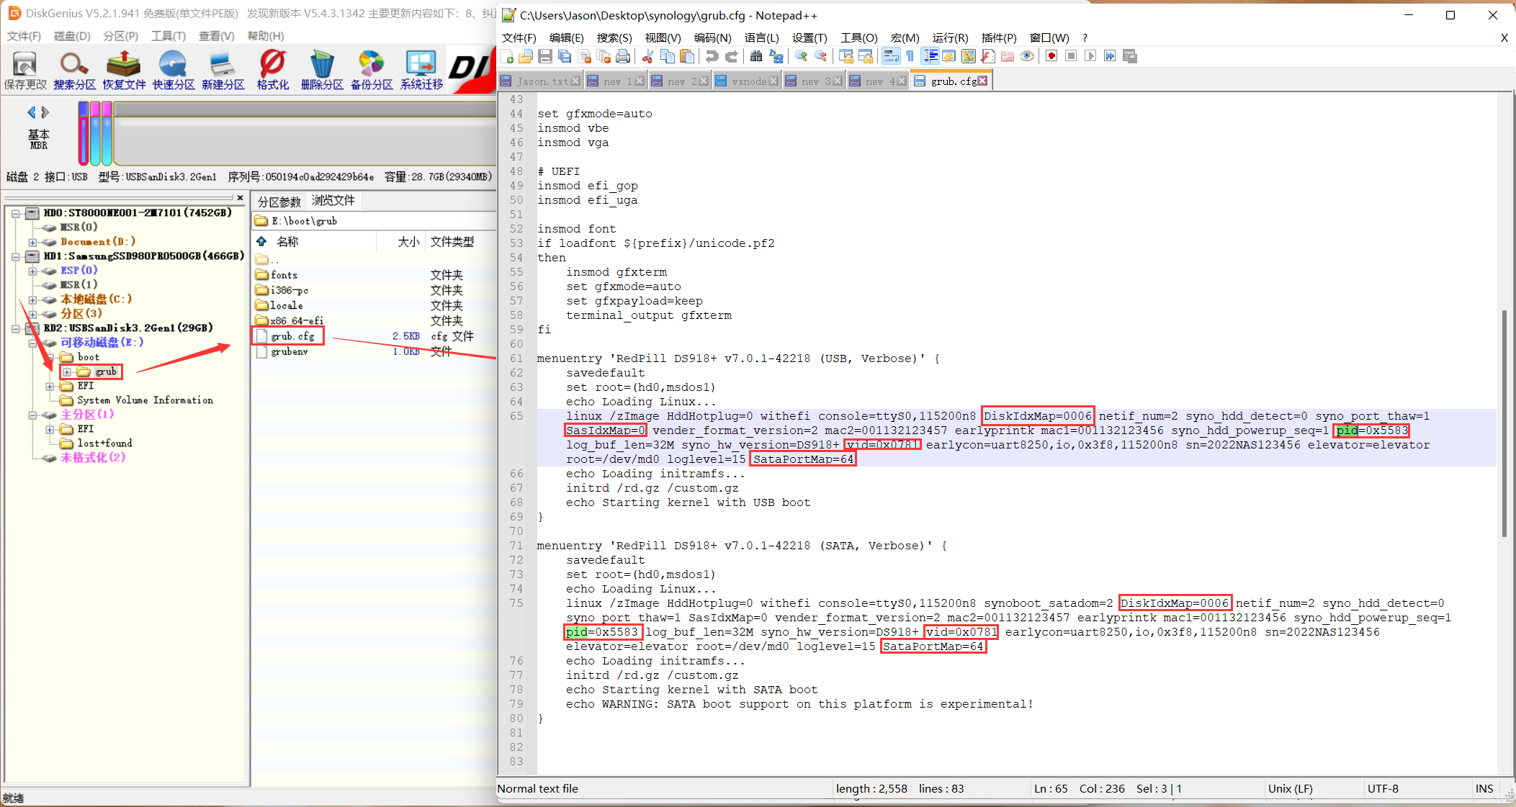Collapse HD0 ST8000 disk tree node

click(15, 214)
